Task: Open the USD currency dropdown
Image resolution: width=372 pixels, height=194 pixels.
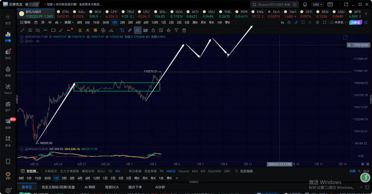Action: (317, 5)
